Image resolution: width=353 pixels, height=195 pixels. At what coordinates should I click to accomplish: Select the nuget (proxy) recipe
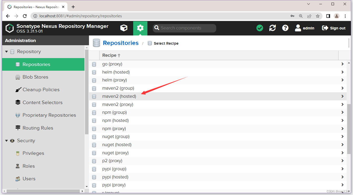tap(218, 153)
